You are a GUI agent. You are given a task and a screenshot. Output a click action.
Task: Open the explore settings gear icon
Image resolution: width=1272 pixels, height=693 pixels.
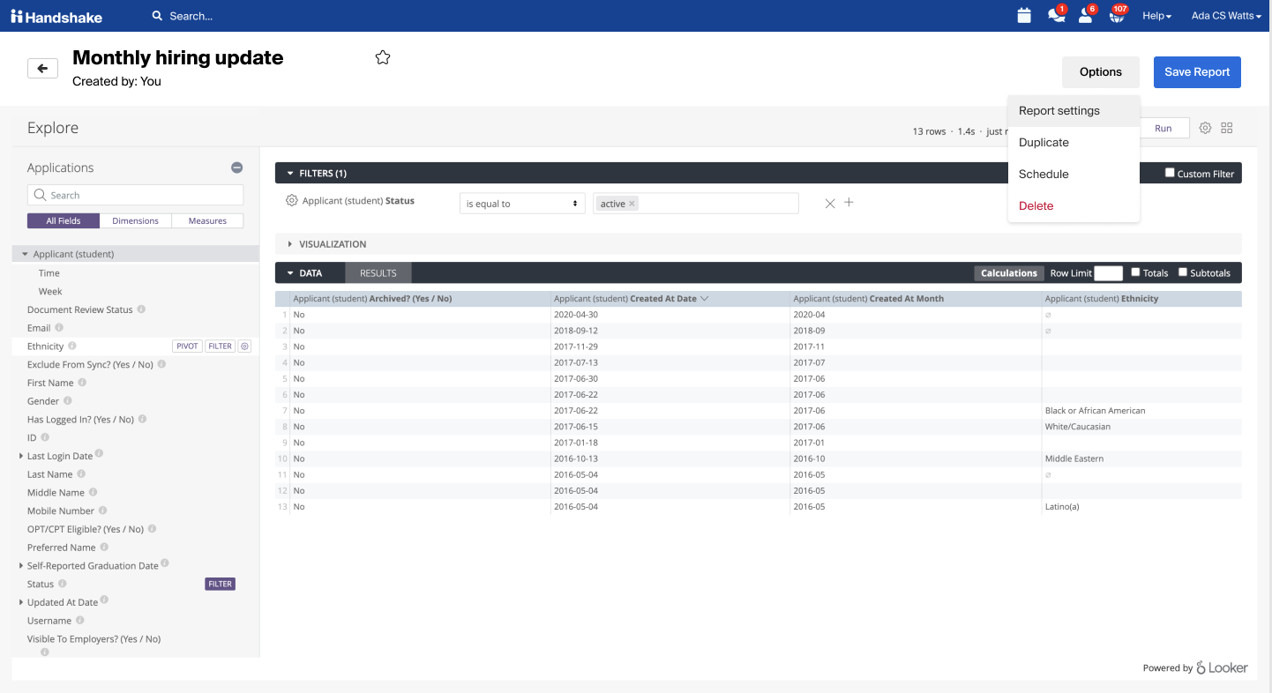tap(1205, 128)
